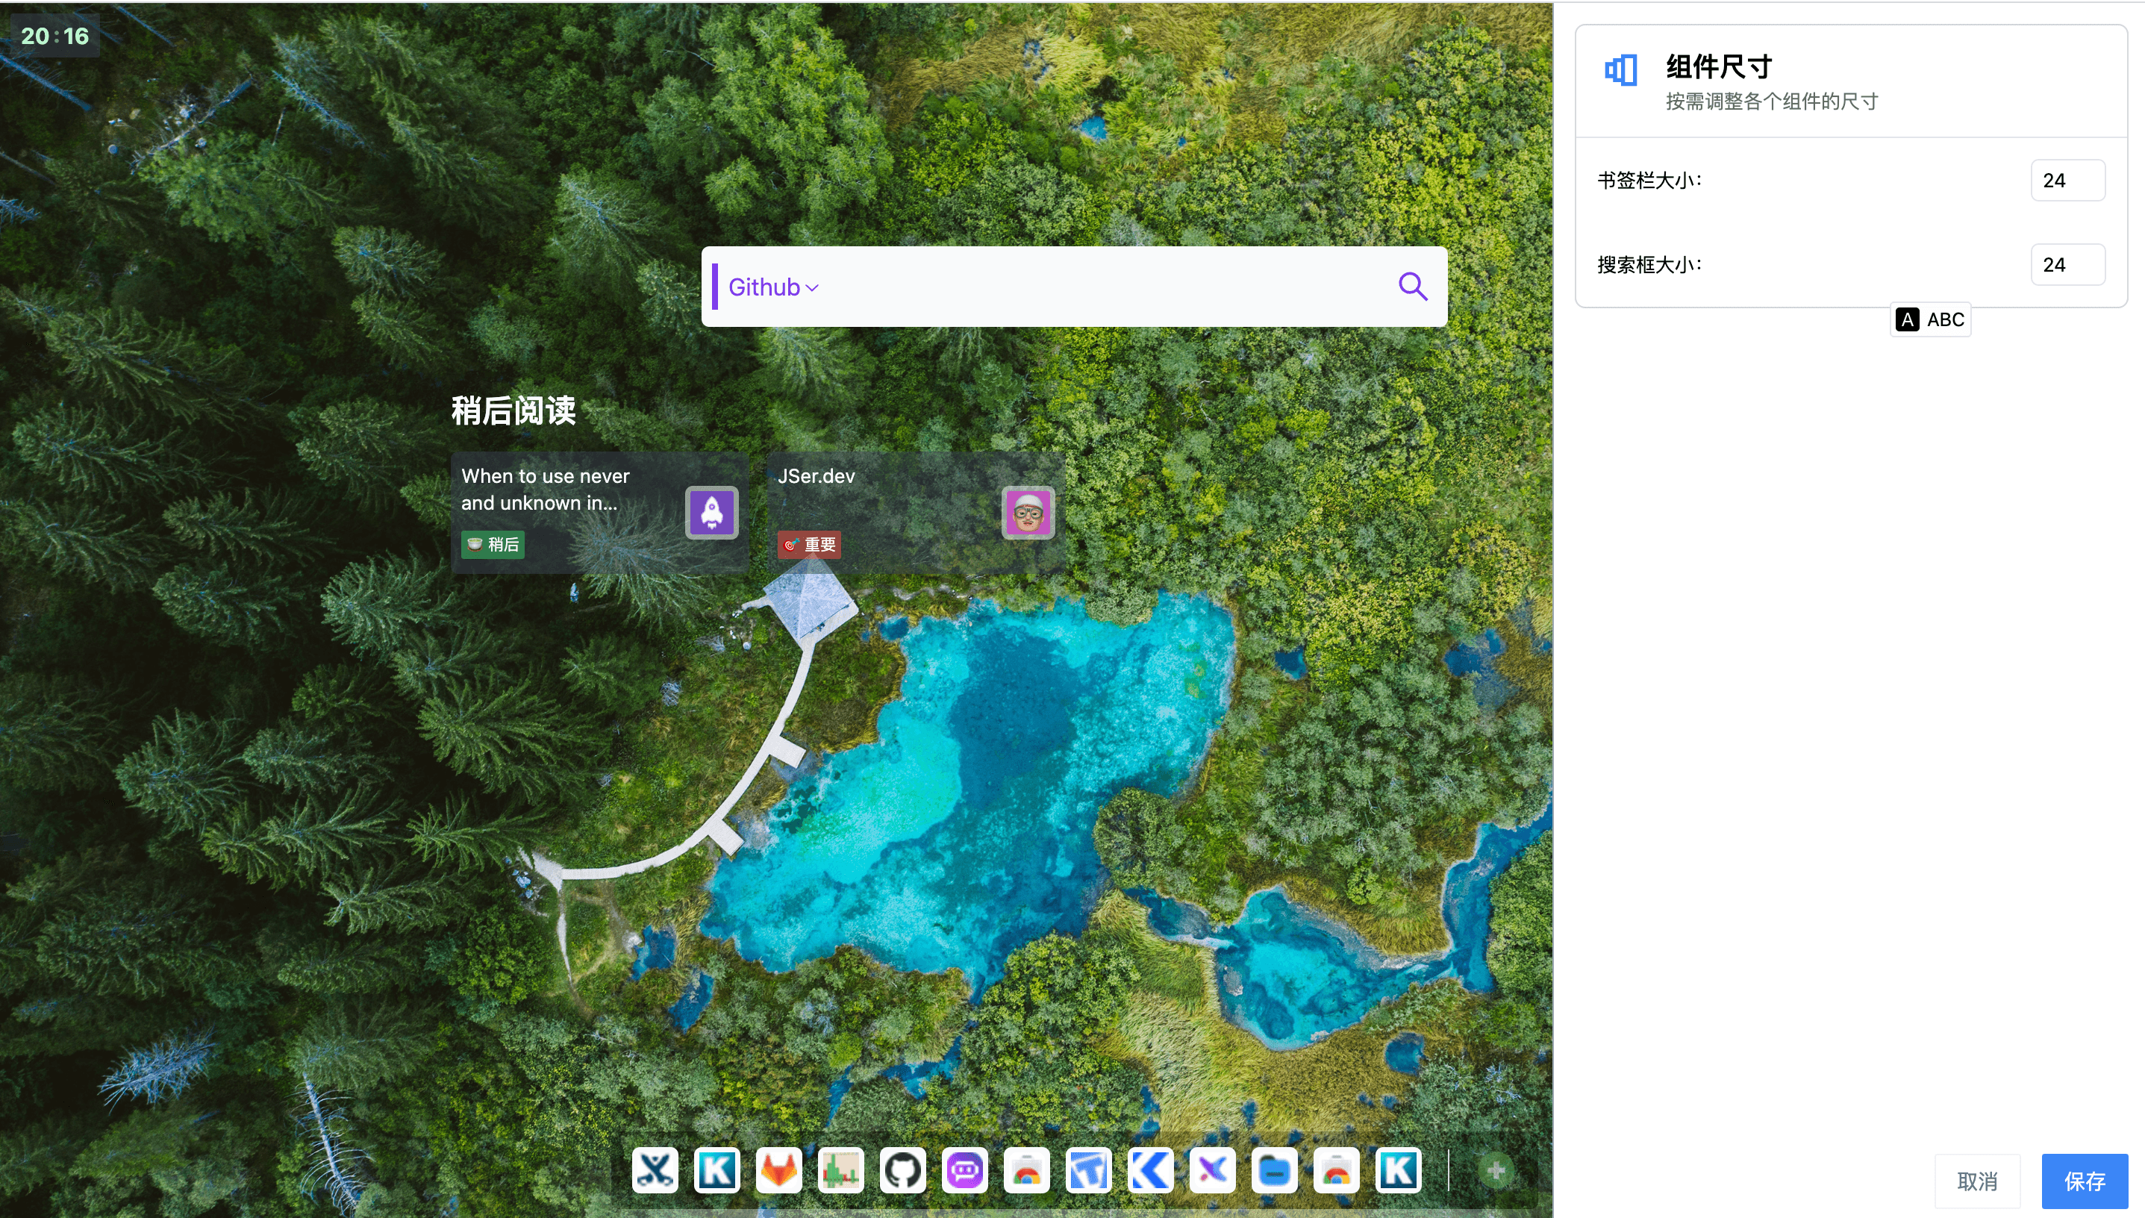Expand the Github search engine dropdown
Image resolution: width=2145 pixels, height=1218 pixels.
(x=773, y=287)
